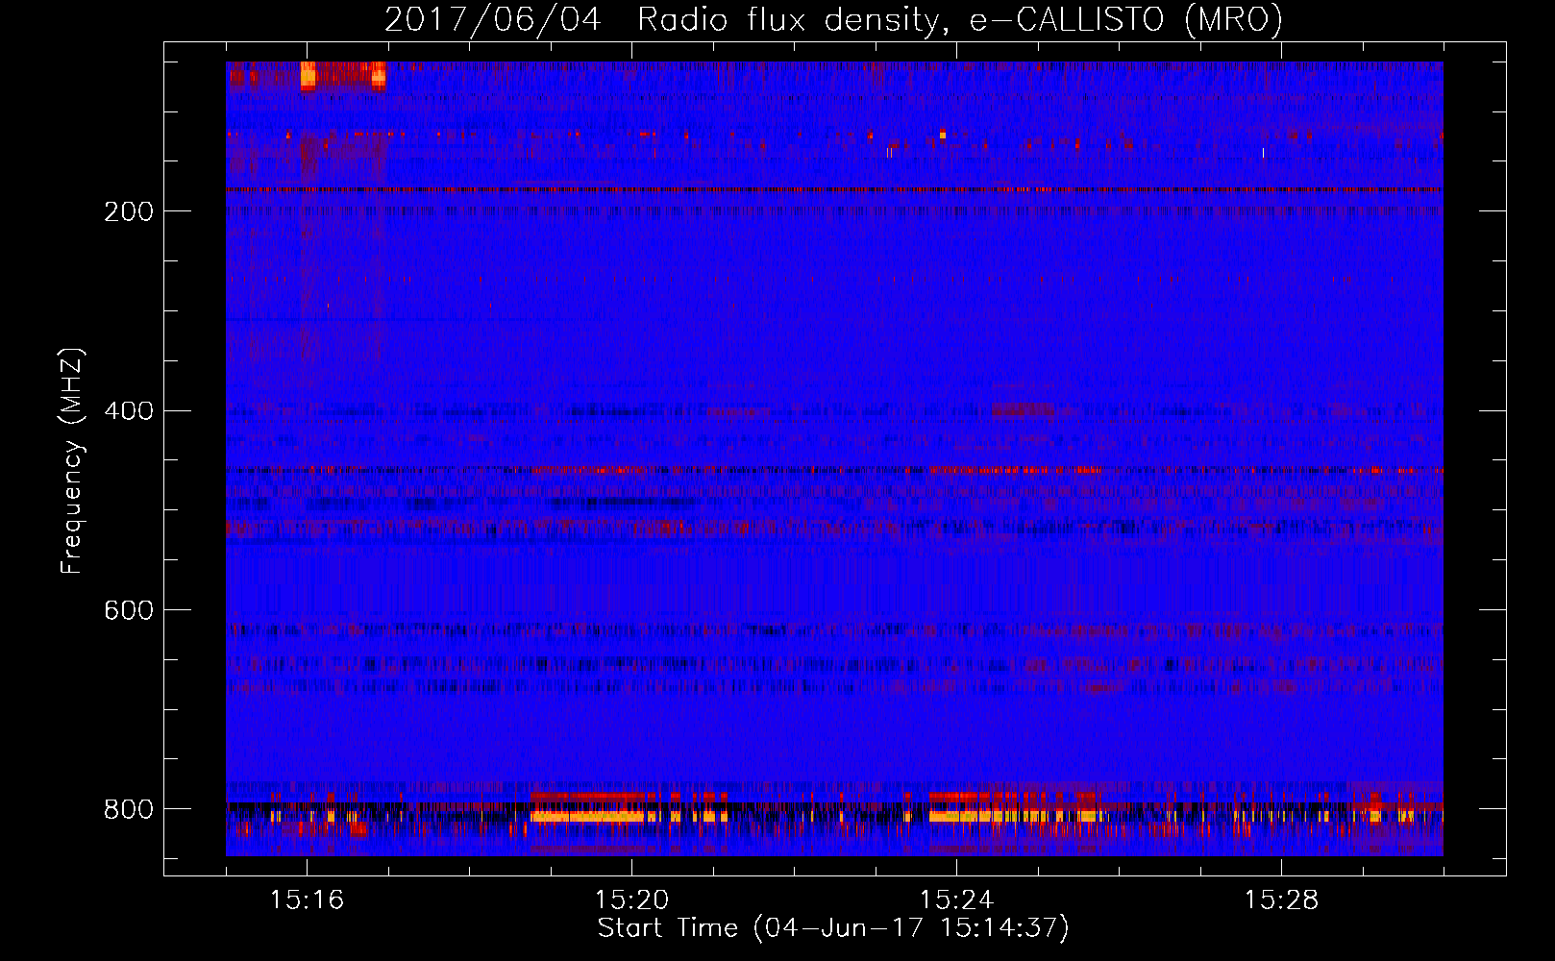The height and width of the screenshot is (961, 1555).
Task: Click the 15:24 time tick label
Action: [x=956, y=899]
